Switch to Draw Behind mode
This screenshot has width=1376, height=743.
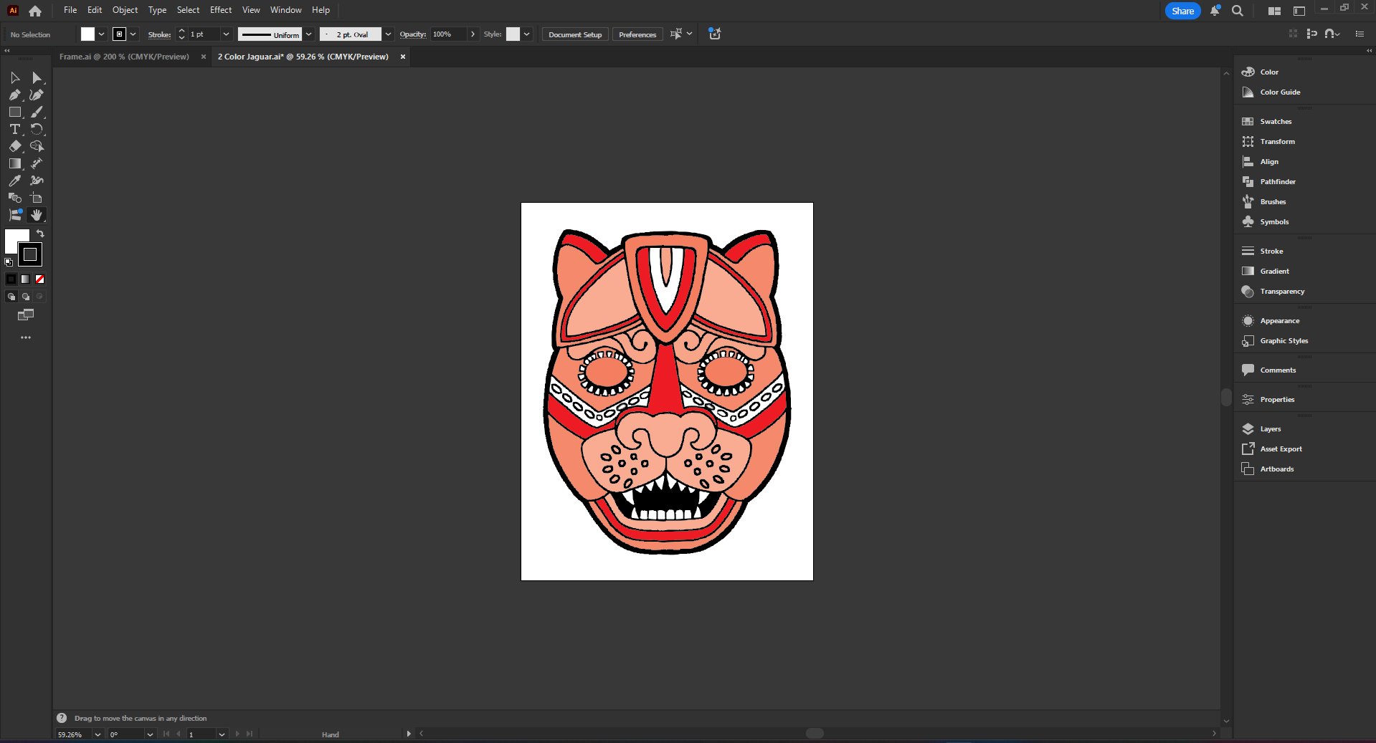click(26, 297)
